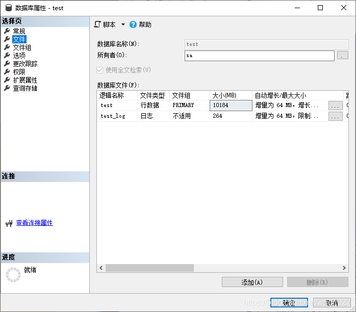Click the wrench icon beside 文件组
This screenshot has height=312, width=356.
pyautogui.click(x=7, y=47)
